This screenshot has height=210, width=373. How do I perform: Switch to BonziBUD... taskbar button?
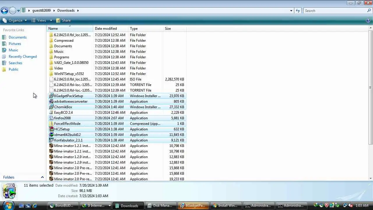(x=63, y=206)
